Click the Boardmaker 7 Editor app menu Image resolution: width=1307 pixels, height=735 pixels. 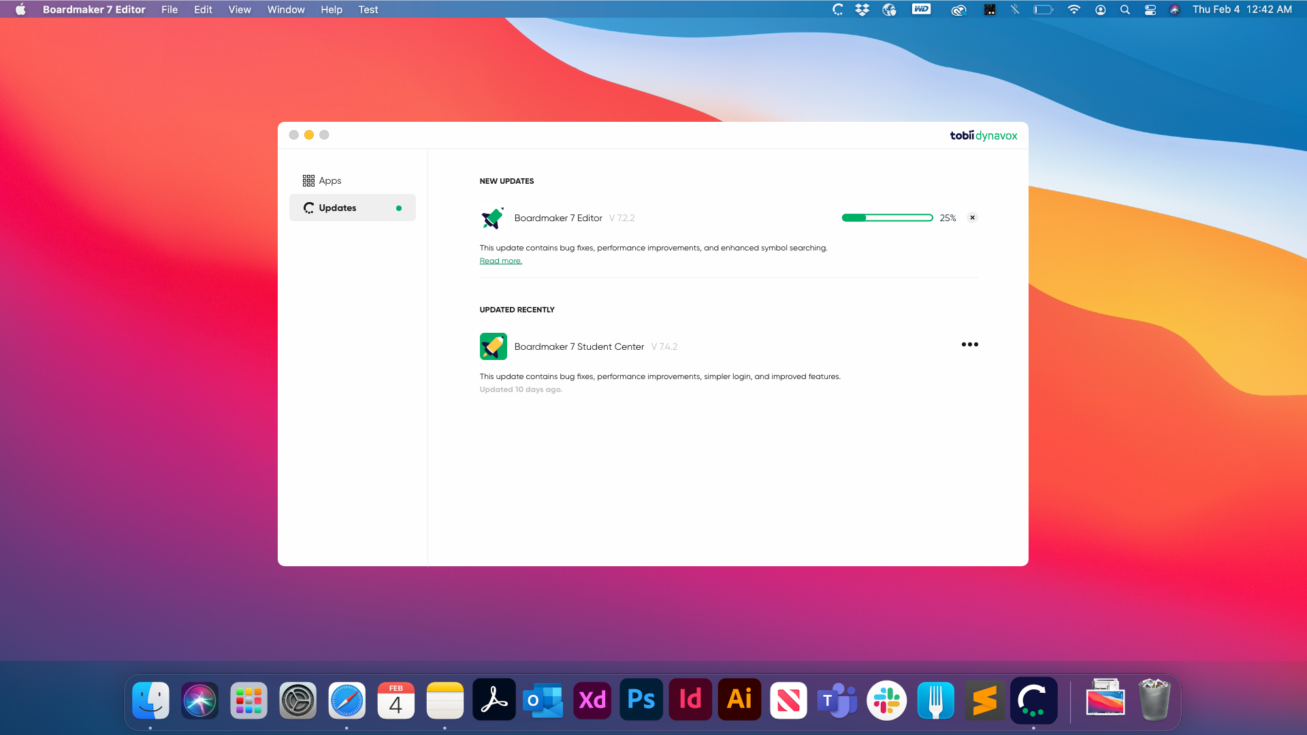tap(94, 10)
